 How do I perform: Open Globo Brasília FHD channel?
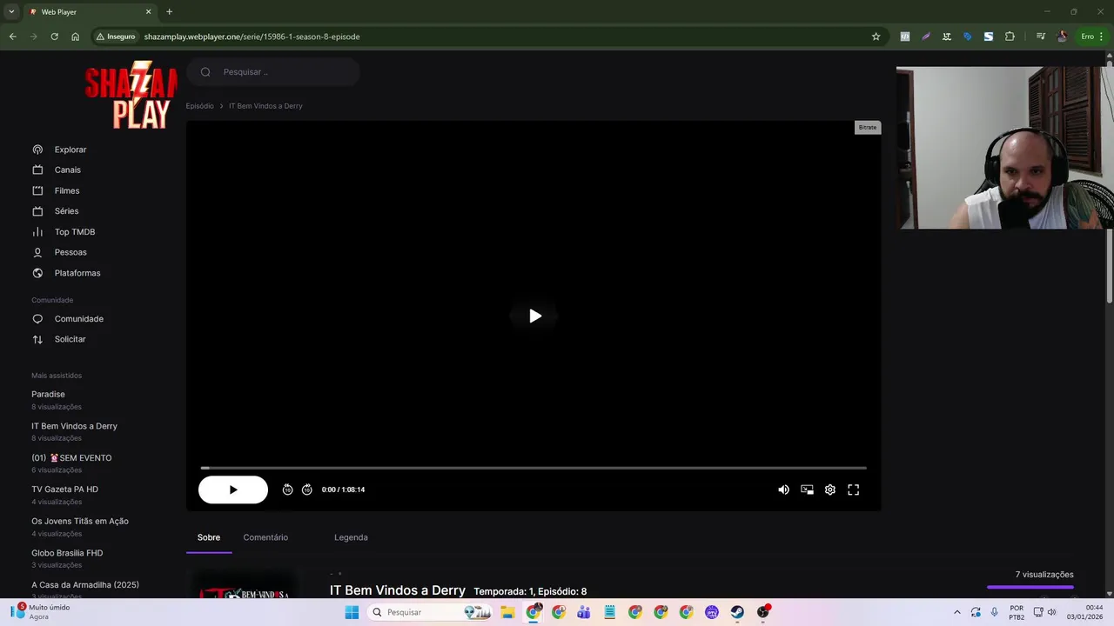point(67,553)
